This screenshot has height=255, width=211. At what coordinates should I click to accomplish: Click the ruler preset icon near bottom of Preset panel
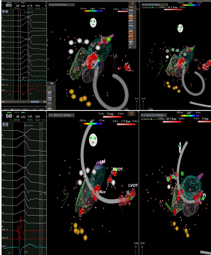pos(131,42)
